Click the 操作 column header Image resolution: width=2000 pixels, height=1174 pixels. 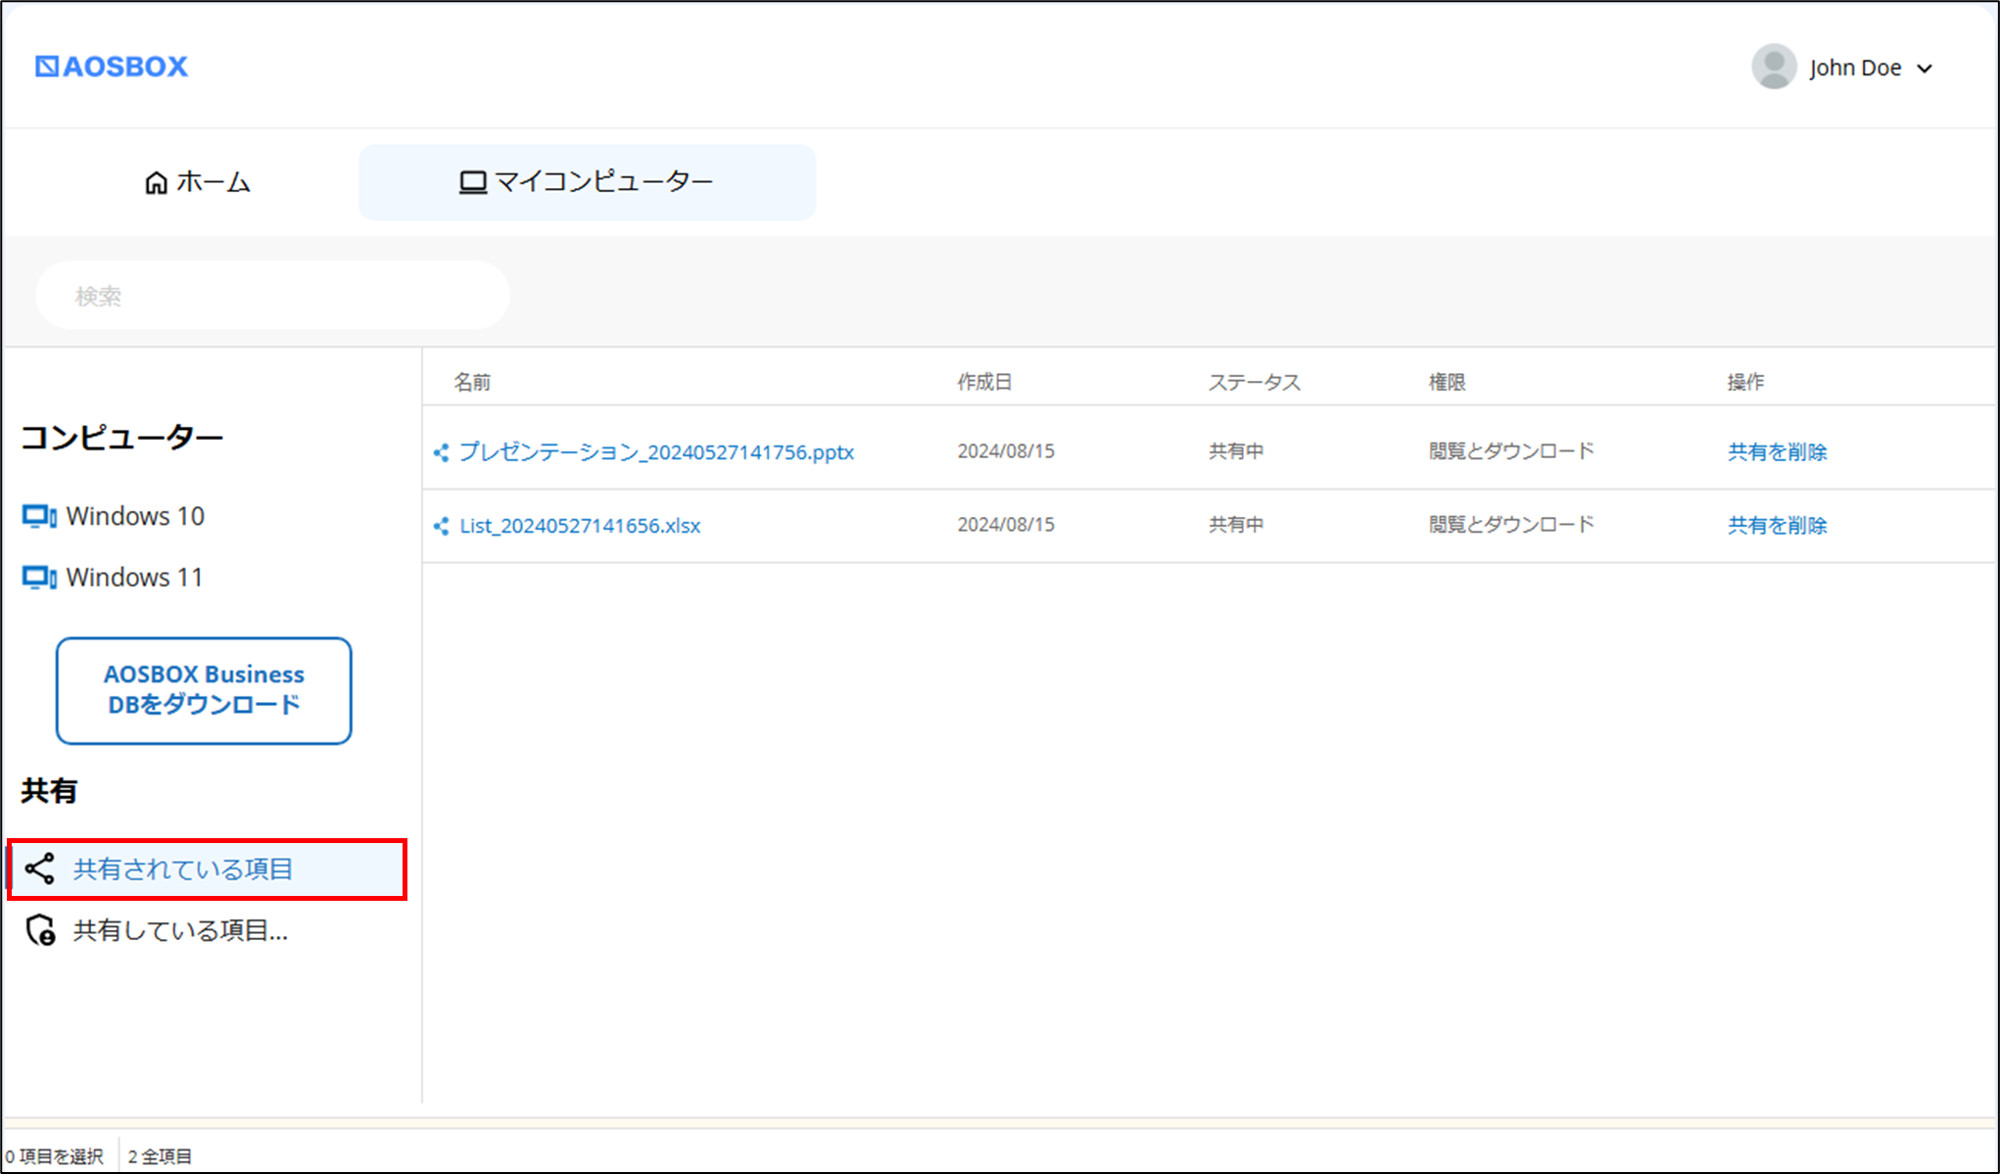tap(1745, 382)
